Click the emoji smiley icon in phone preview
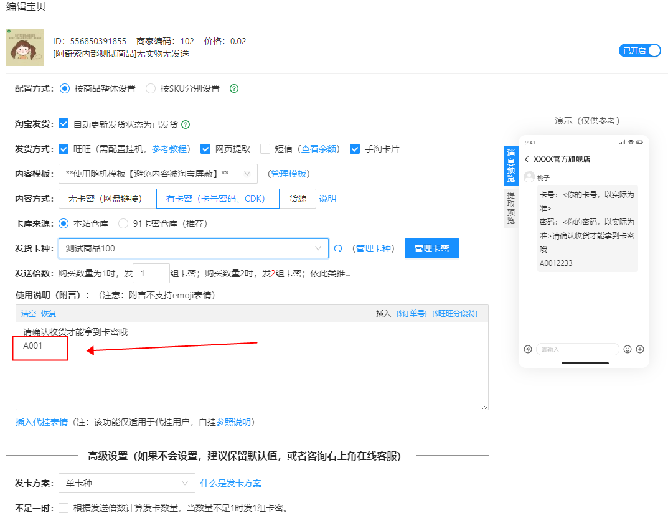 628,349
